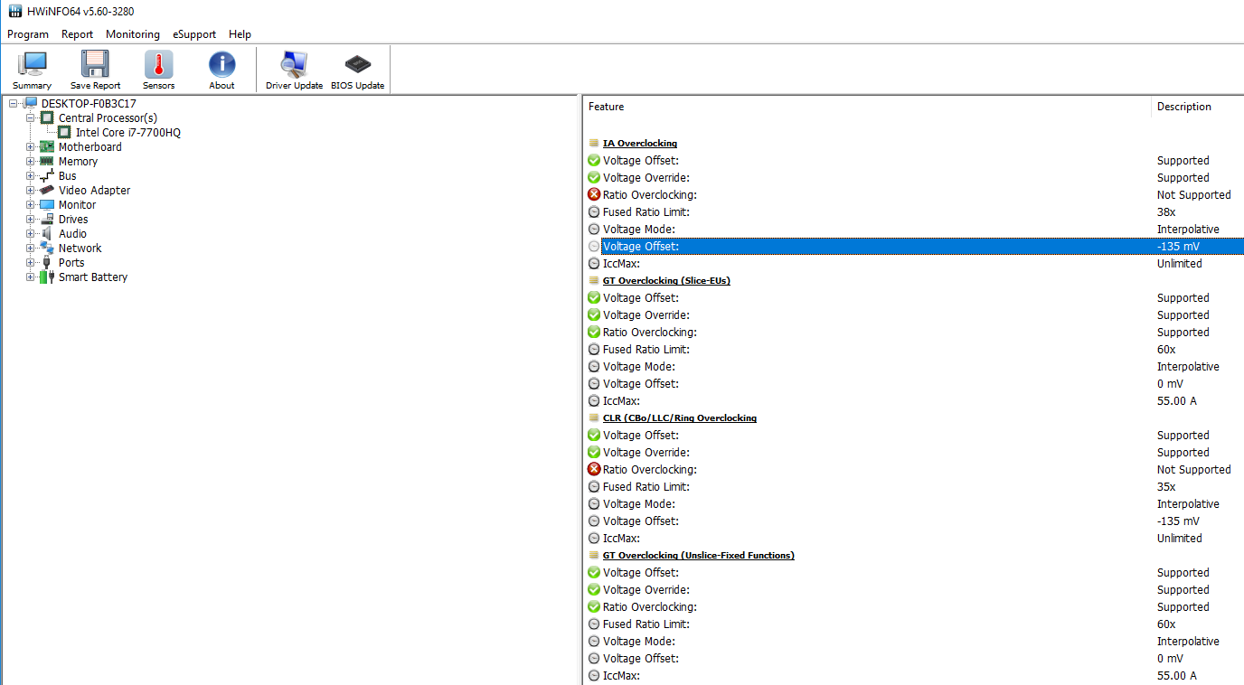Click the HWiNFO64 title bar app icon
Image resolution: width=1244 pixels, height=685 pixels.
pyautogui.click(x=15, y=12)
